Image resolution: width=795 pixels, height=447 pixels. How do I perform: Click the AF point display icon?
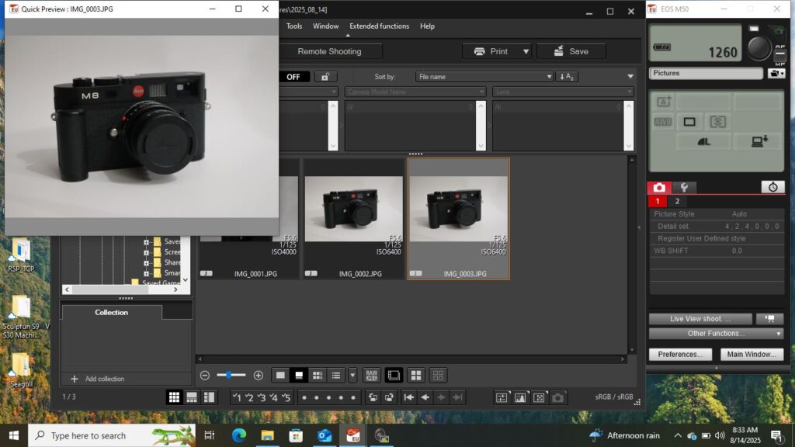pos(539,398)
